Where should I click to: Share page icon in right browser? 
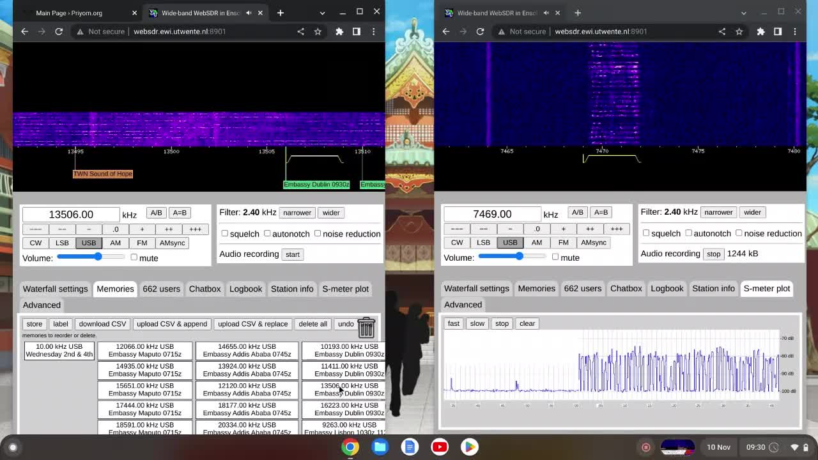pos(722,31)
